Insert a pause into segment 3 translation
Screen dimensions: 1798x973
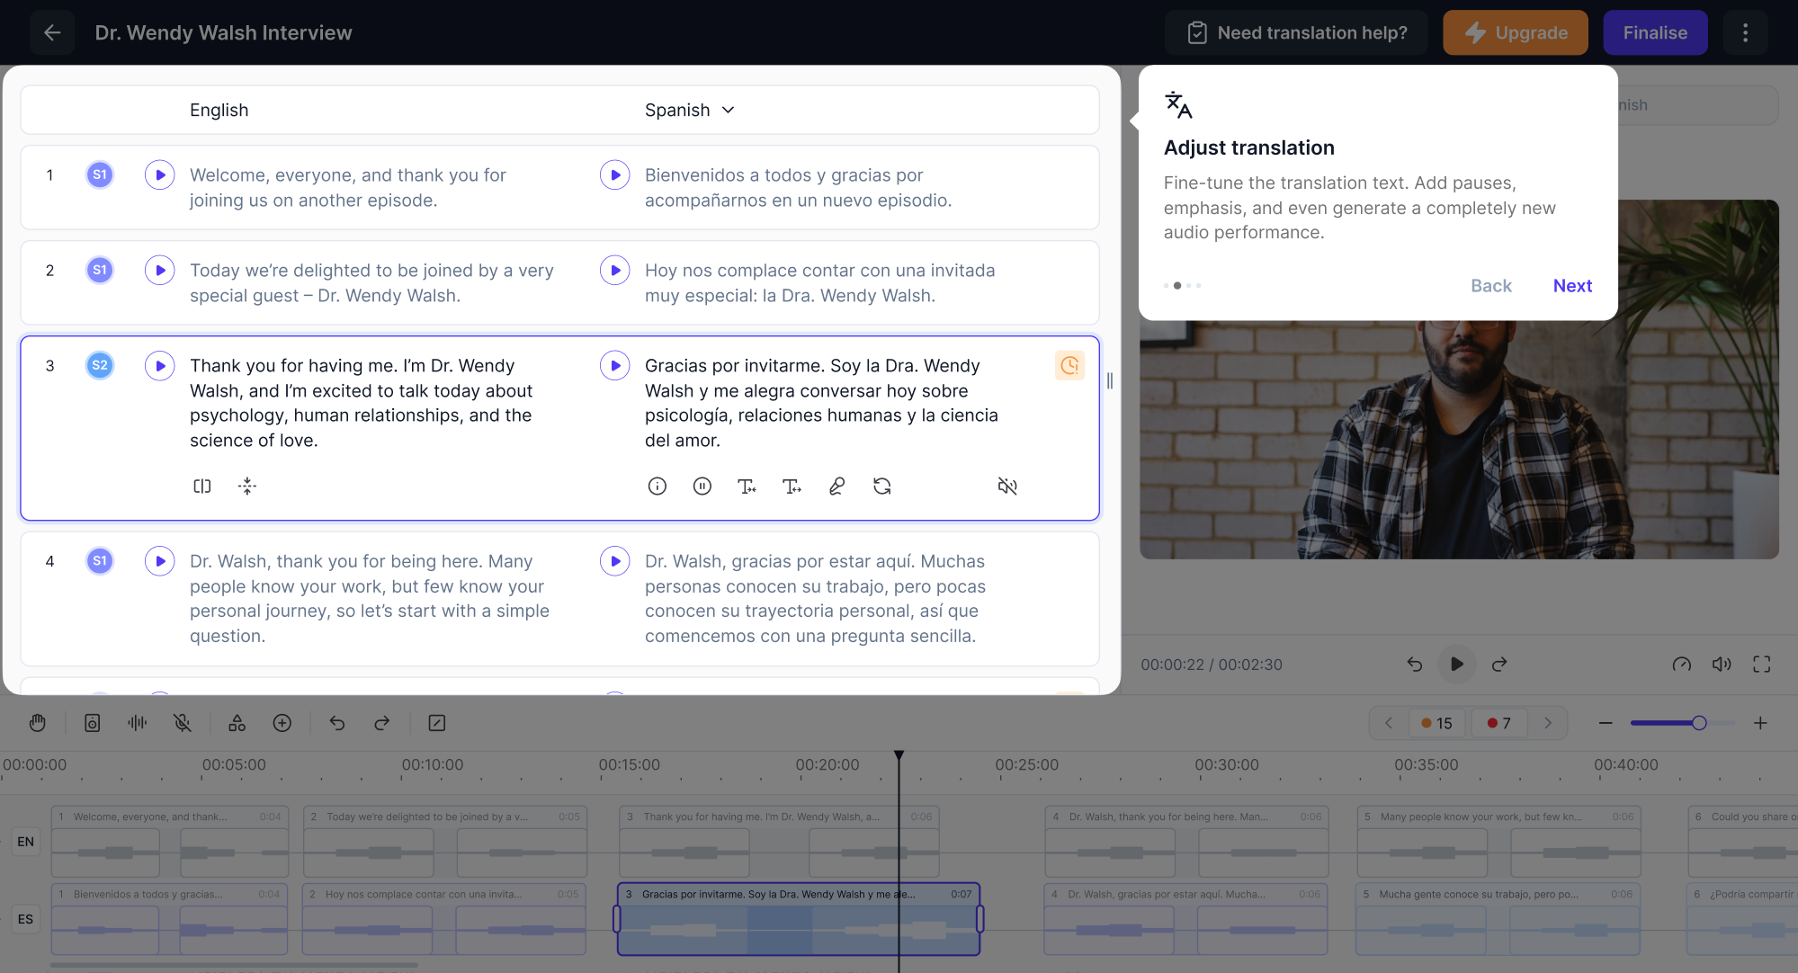pos(702,486)
